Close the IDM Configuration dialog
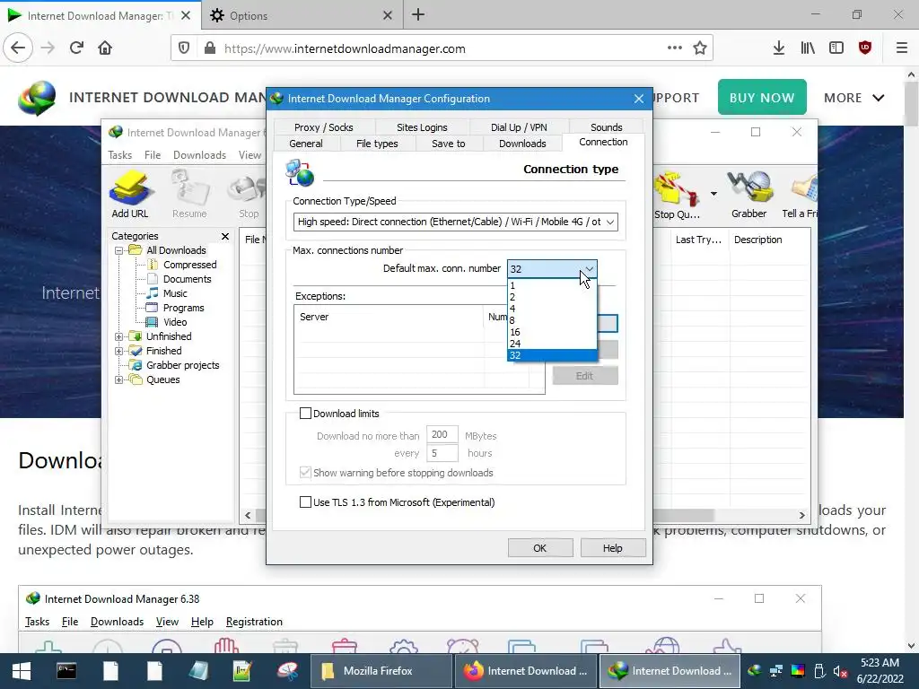 tap(639, 99)
